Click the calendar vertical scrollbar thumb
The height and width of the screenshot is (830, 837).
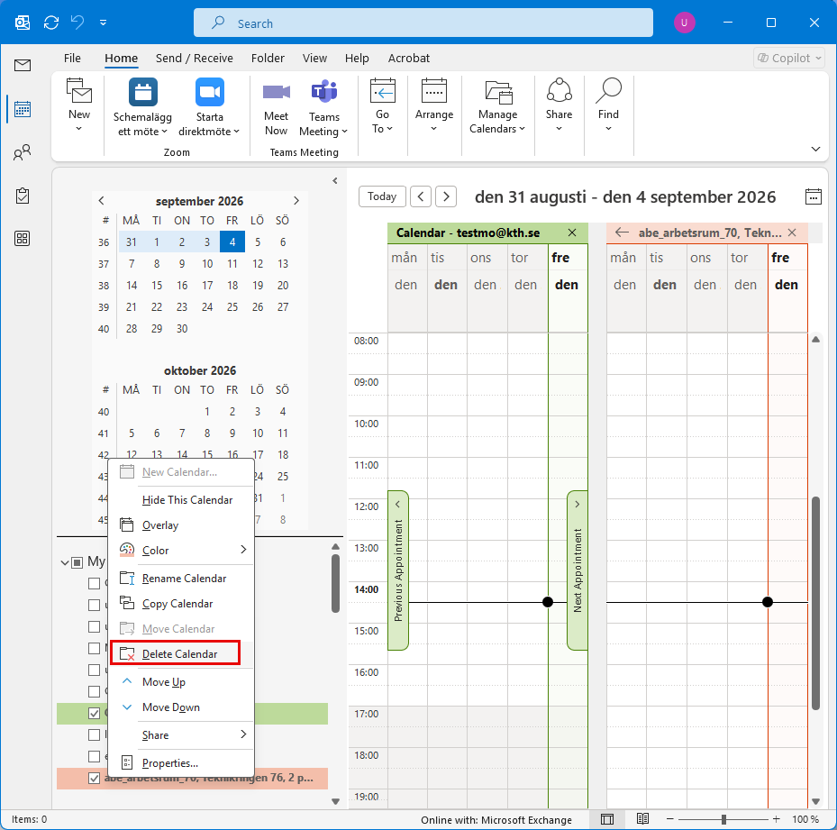[815, 603]
